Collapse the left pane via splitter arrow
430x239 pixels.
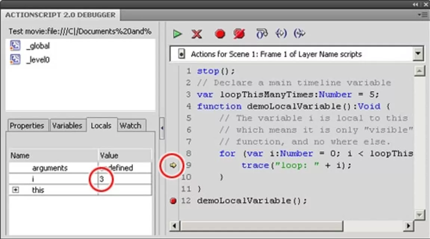162,128
